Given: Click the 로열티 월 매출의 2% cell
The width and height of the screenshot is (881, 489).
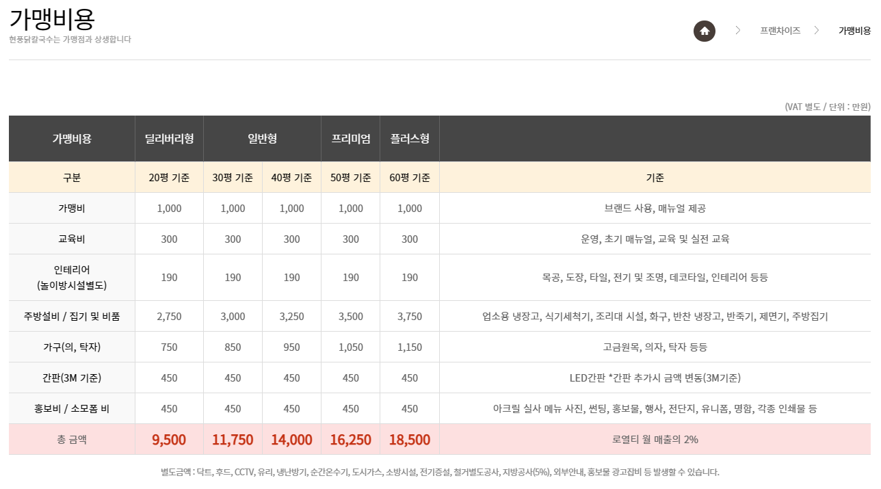Looking at the screenshot, I should [x=655, y=440].
